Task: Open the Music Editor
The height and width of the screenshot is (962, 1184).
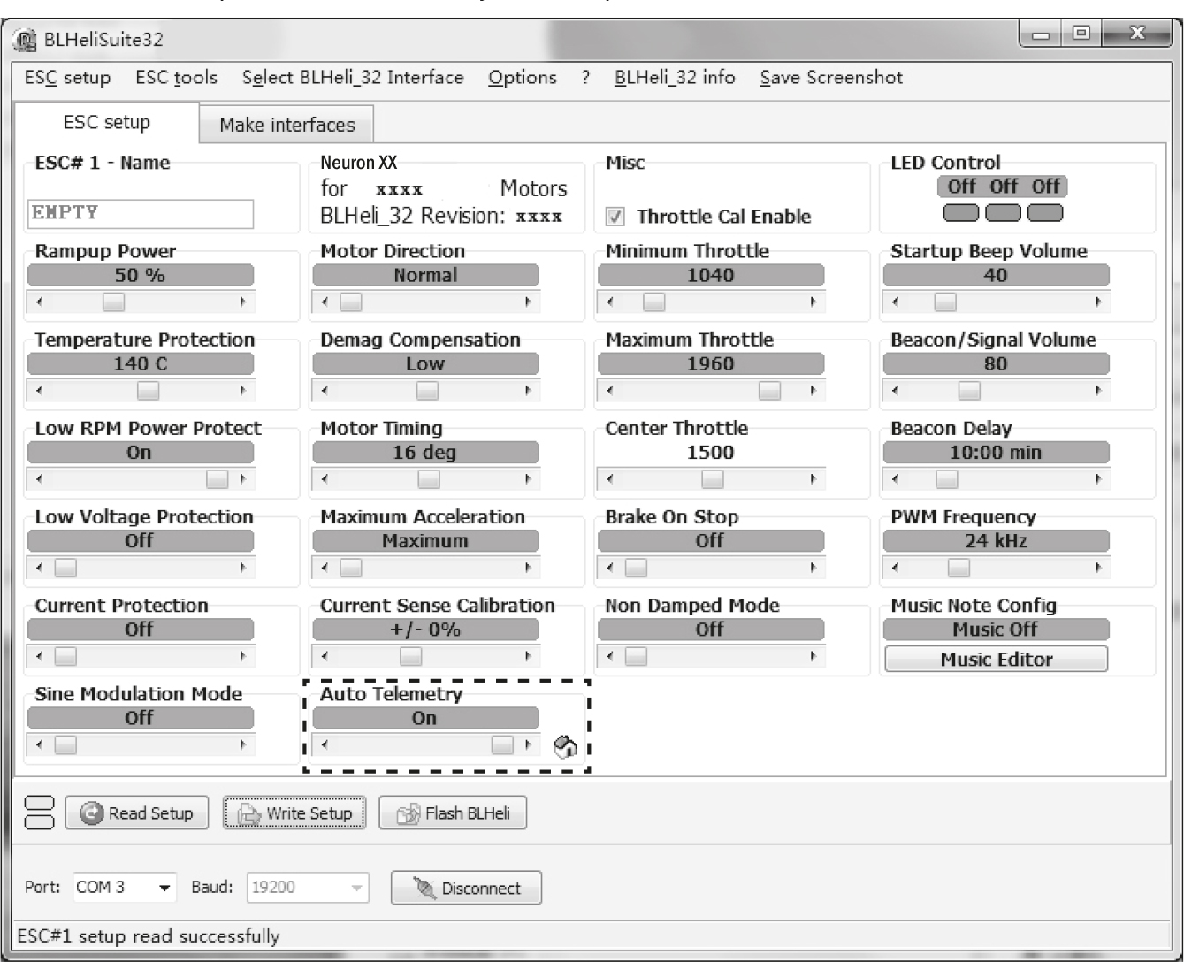Action: pos(996,660)
